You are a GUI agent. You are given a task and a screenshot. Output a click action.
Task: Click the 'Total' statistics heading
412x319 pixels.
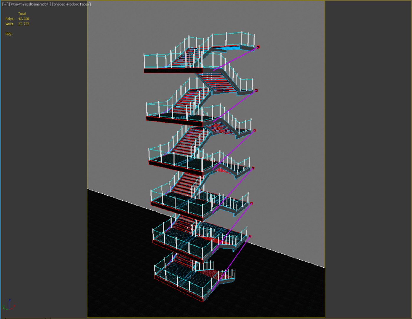tap(22, 14)
